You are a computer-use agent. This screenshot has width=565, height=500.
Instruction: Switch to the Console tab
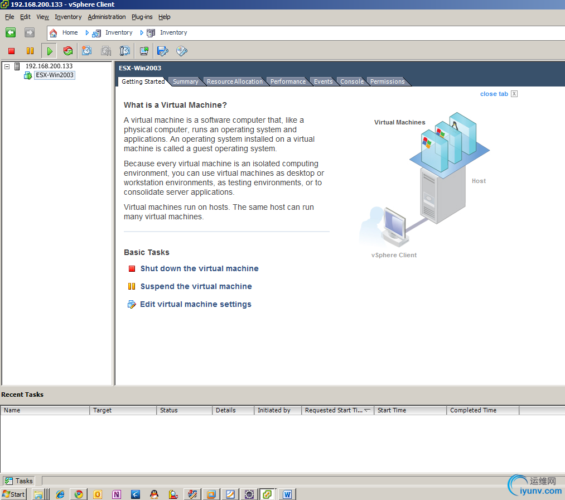(x=352, y=81)
